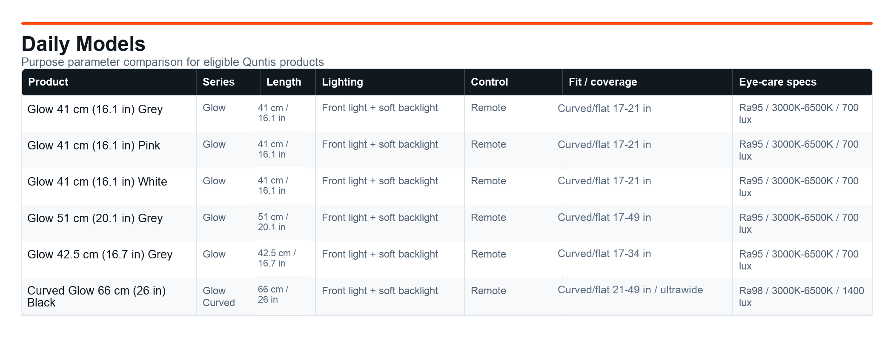Viewport: 894px width, 338px height.
Task: Click "Curved/flat 17-21 in" in the Glow 41 cm Pink row
Action: 605,145
